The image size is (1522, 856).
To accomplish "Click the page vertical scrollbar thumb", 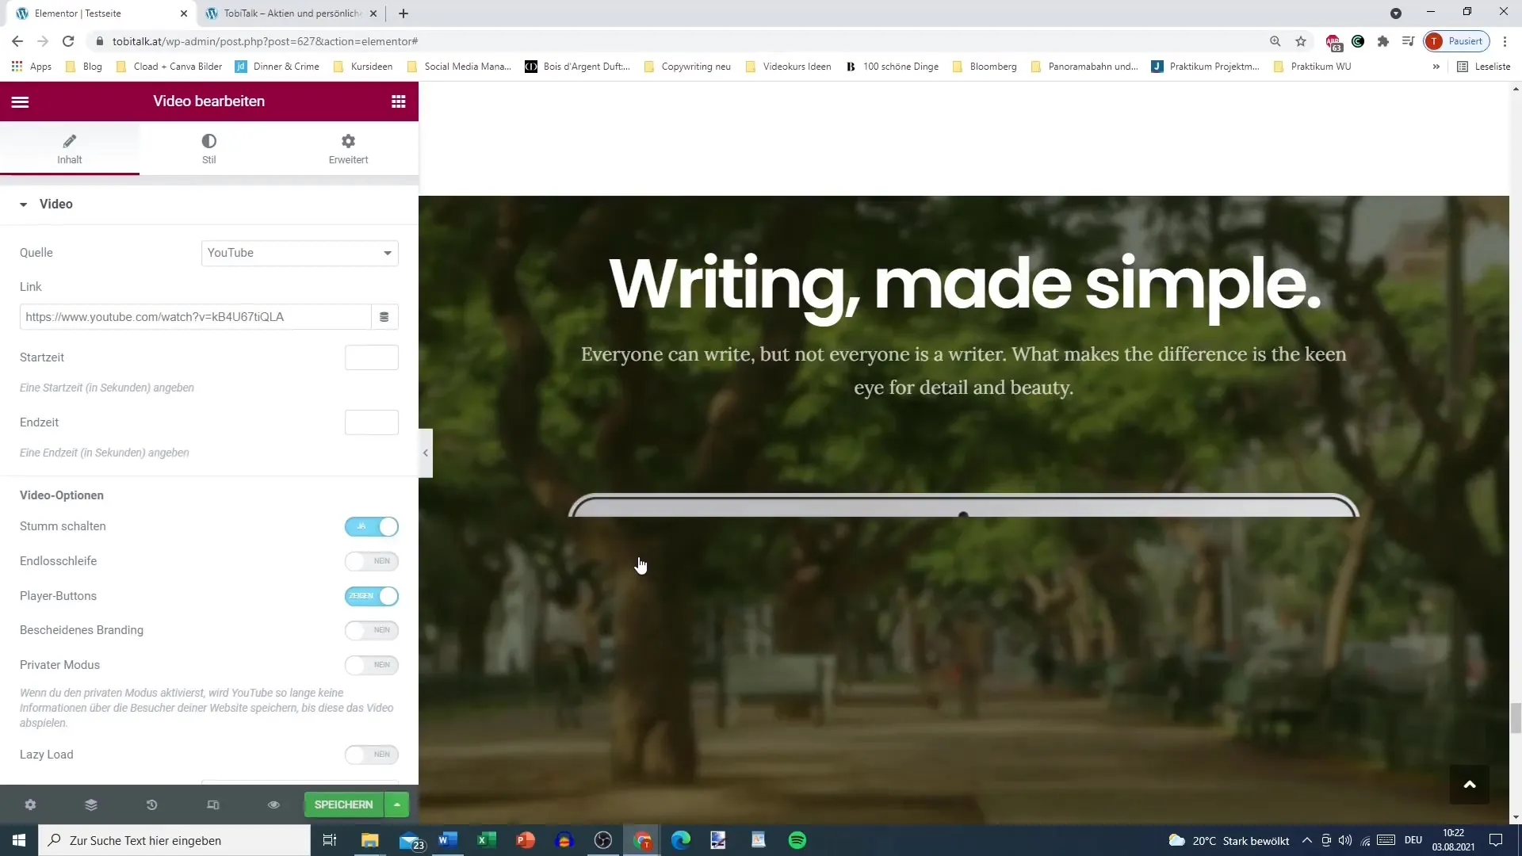I will click(x=1516, y=718).
